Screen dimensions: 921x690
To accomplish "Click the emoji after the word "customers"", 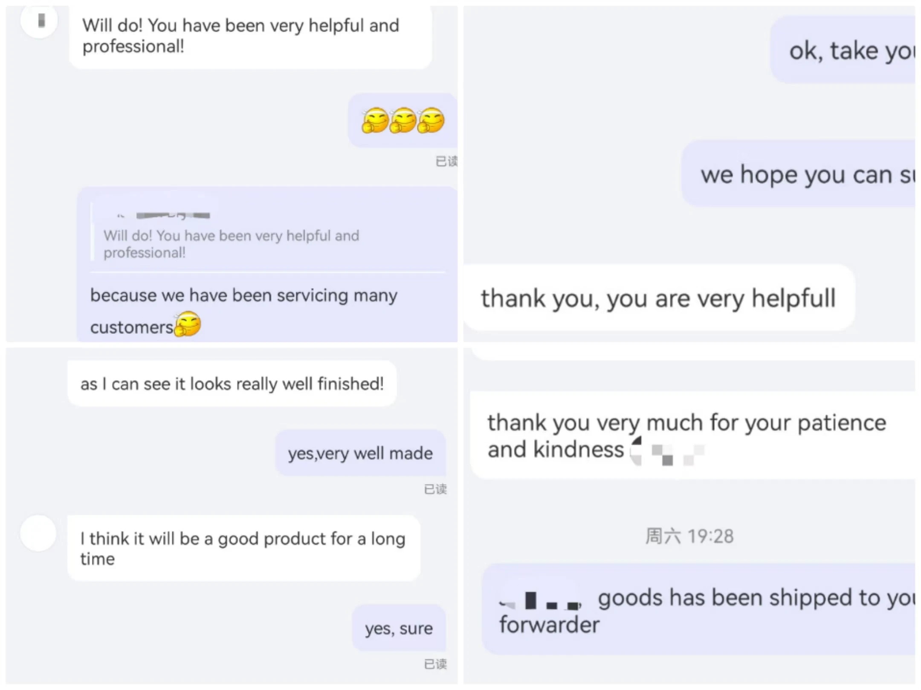I will pyautogui.click(x=188, y=324).
